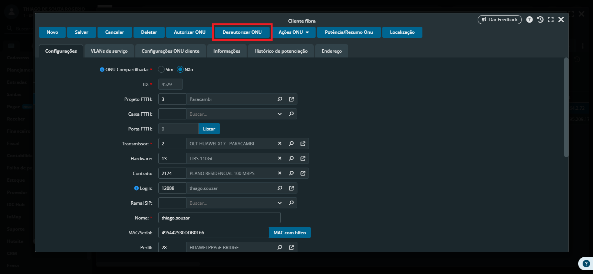Click the Desautorizar ONU button

pyautogui.click(x=242, y=32)
